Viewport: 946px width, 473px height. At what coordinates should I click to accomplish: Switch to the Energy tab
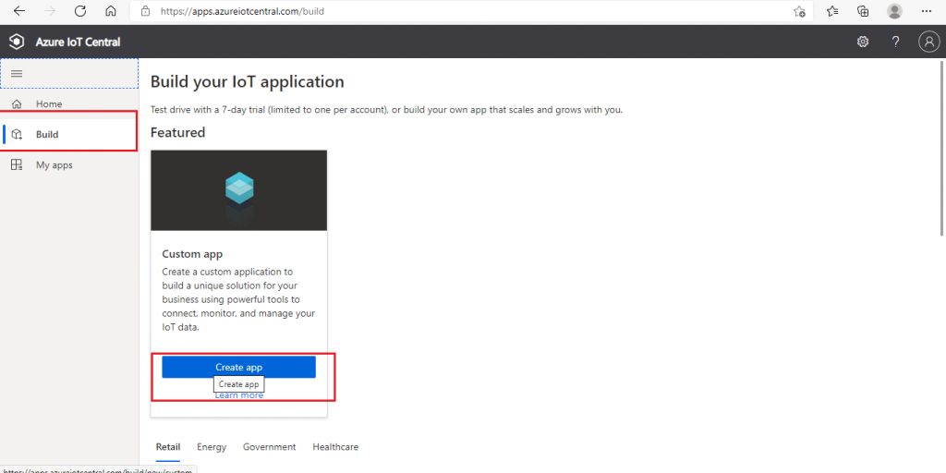pos(212,447)
